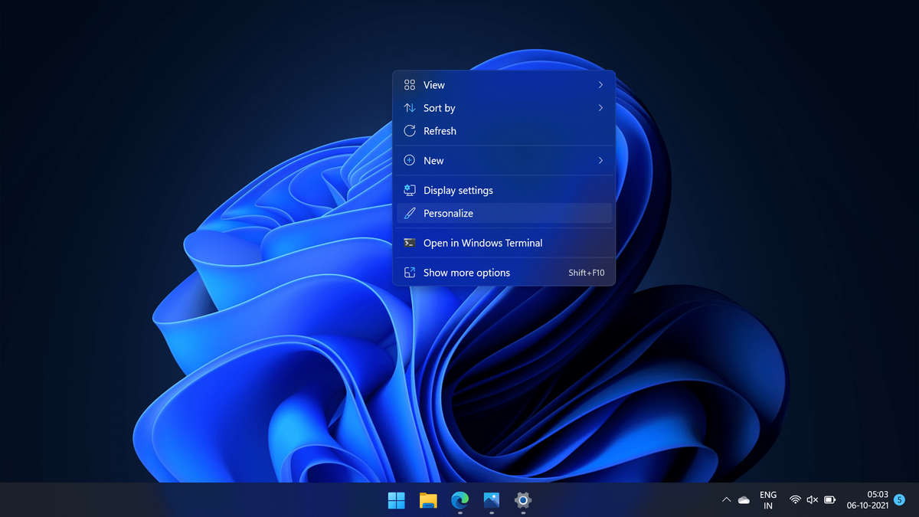Open the Start menu

click(x=396, y=502)
